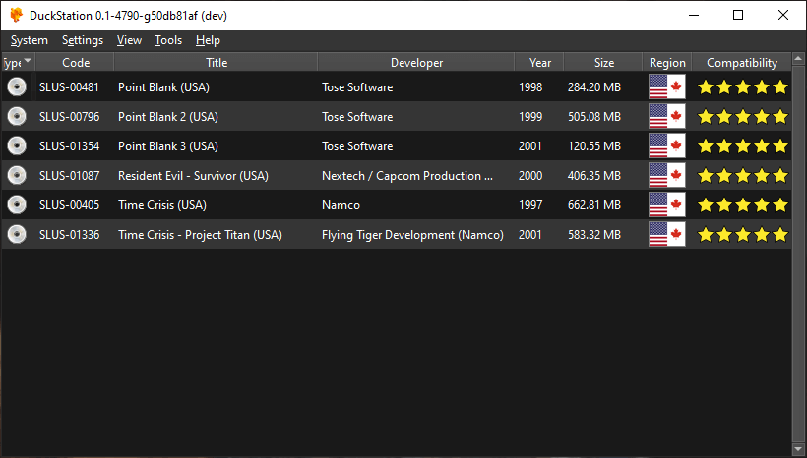The image size is (807, 458).
Task: Open the System menu
Action: pyautogui.click(x=30, y=40)
